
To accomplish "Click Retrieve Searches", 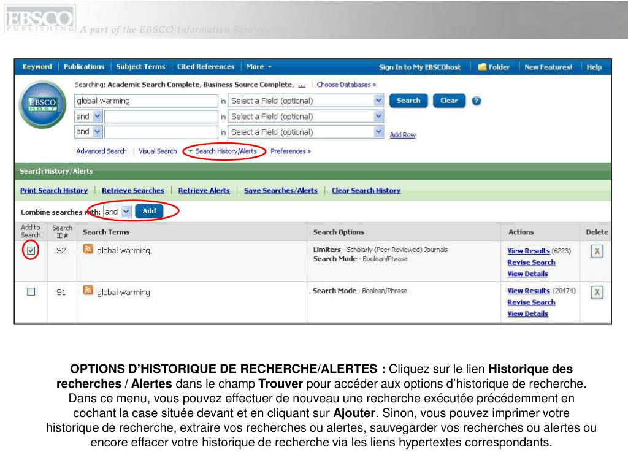I will pos(133,191).
